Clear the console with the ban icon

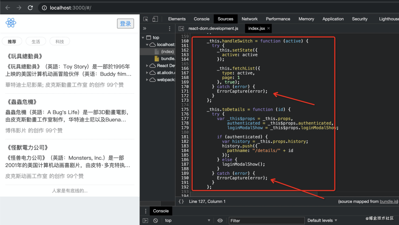(156, 221)
